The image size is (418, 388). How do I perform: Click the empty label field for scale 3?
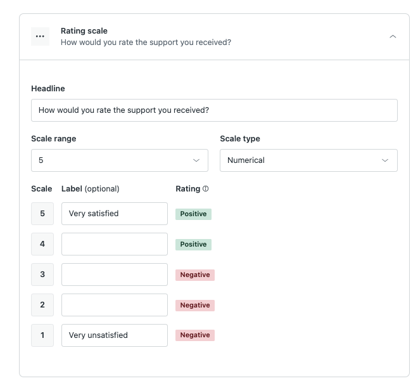click(x=115, y=275)
